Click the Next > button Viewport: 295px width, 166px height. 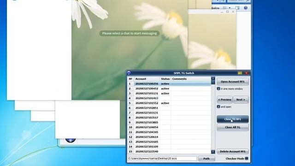click(241, 100)
